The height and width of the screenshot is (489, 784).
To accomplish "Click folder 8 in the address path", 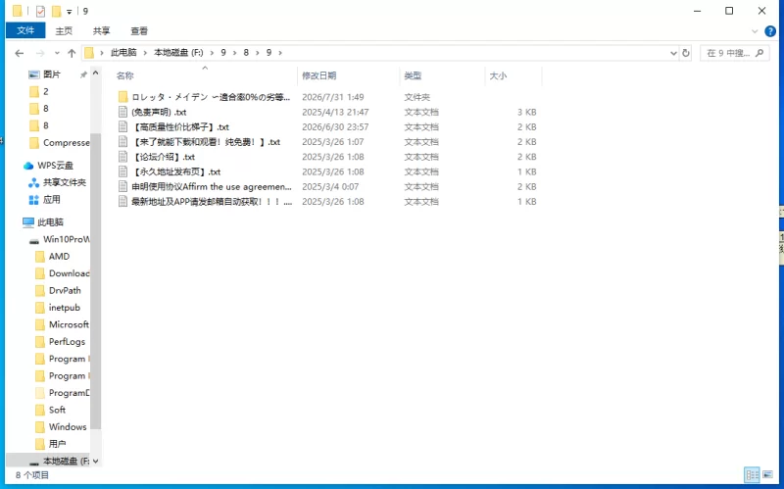I will click(x=246, y=53).
